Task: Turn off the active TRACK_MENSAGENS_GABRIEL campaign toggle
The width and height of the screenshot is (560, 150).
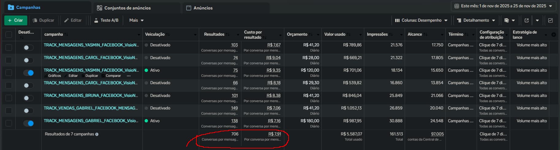Action: click(x=28, y=123)
